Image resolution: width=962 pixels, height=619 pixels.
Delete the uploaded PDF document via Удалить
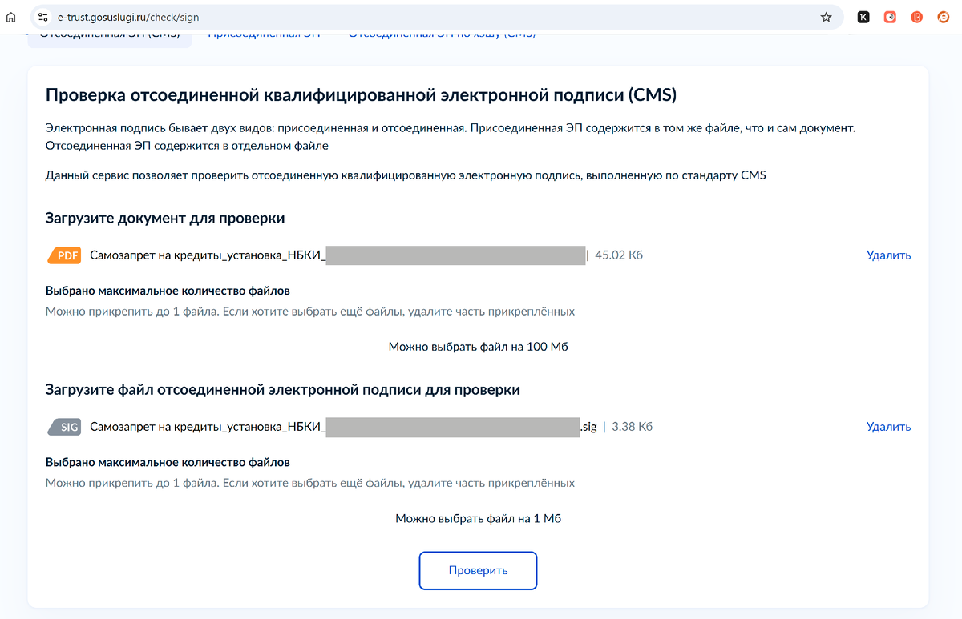tap(888, 255)
